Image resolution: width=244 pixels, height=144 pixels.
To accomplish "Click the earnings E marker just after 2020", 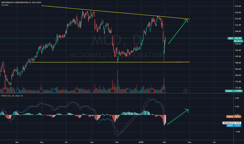I will 152,91.
